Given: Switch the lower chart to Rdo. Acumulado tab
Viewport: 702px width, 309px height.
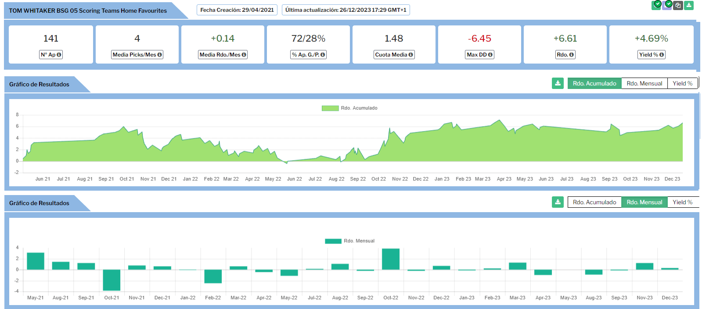Looking at the screenshot, I should pos(594,202).
